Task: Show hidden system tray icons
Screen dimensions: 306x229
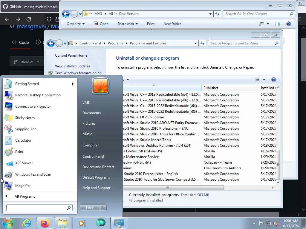Action: pos(254,223)
